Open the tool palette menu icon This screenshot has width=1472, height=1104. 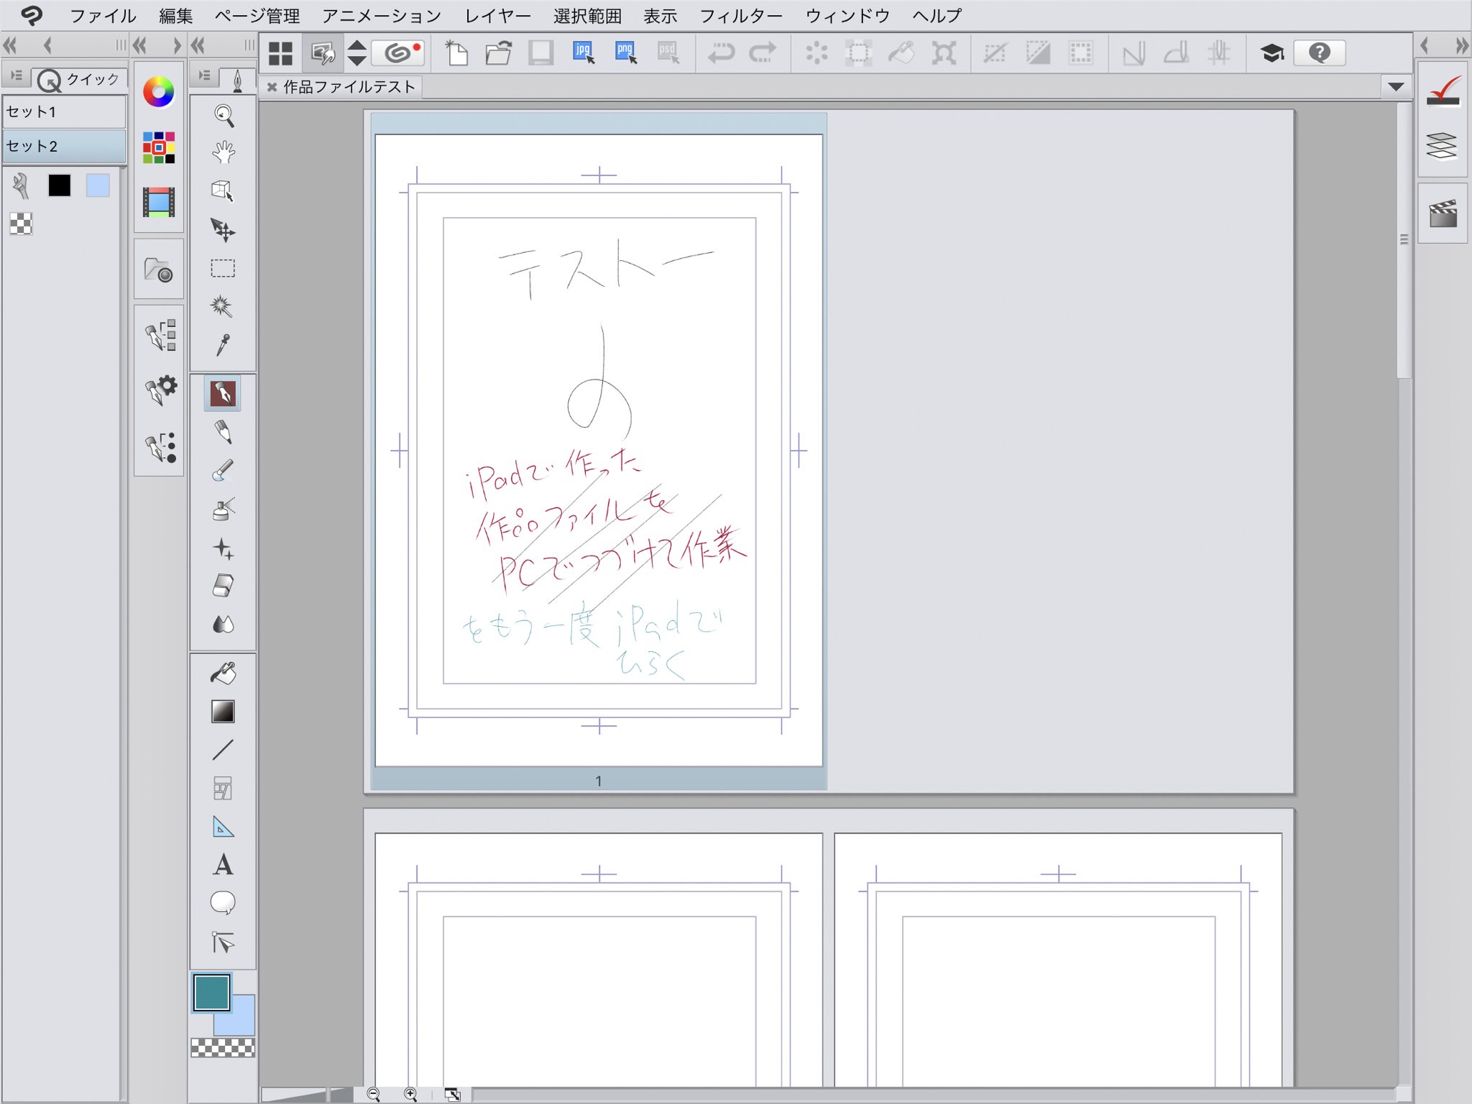click(205, 76)
